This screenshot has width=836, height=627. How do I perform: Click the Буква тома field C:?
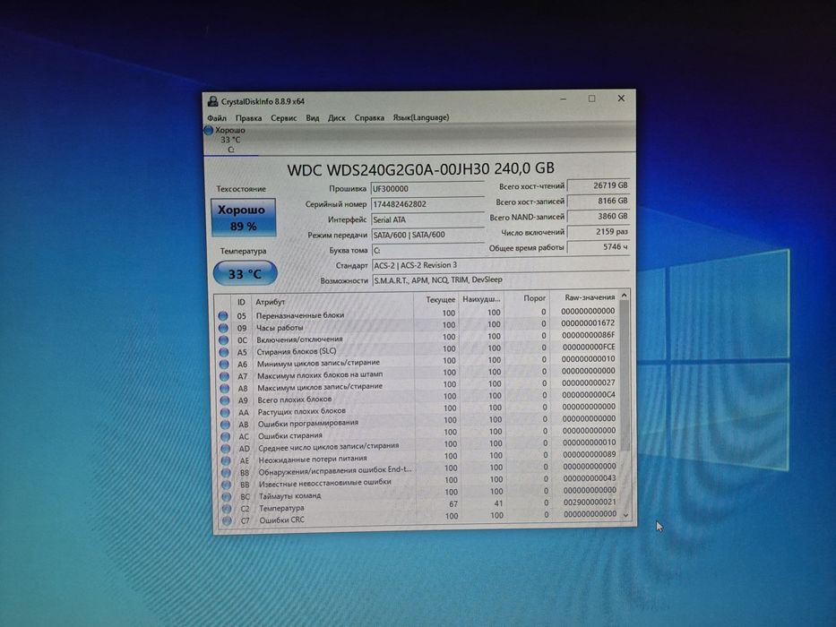pos(428,250)
